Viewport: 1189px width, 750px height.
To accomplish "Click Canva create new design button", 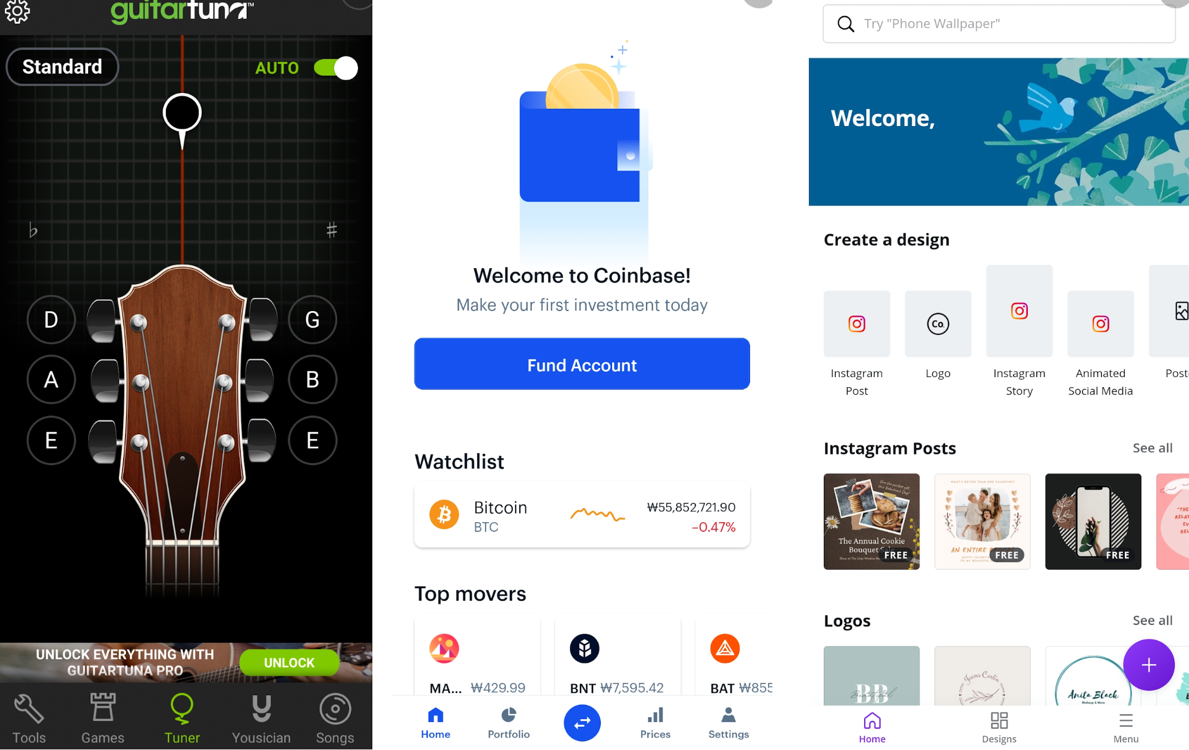I will pos(1149,664).
